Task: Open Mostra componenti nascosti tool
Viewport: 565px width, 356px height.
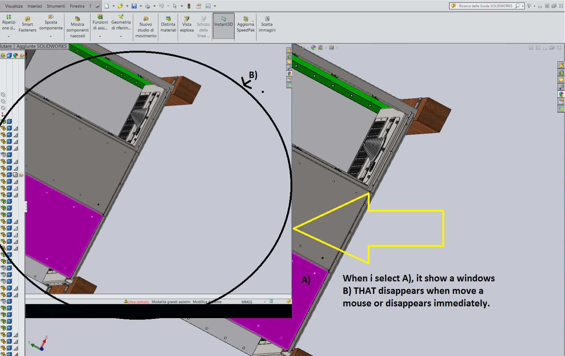Action: (77, 27)
